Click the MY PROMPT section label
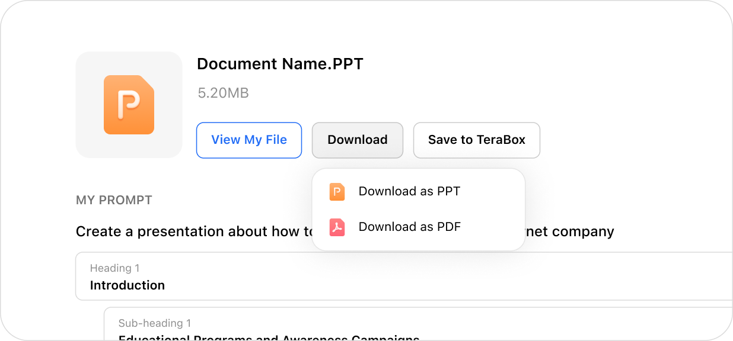Screen dimensions: 733x341 (114, 200)
